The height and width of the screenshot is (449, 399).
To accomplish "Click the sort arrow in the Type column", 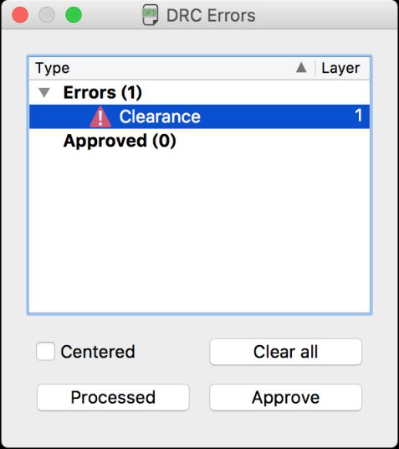I will 301,68.
